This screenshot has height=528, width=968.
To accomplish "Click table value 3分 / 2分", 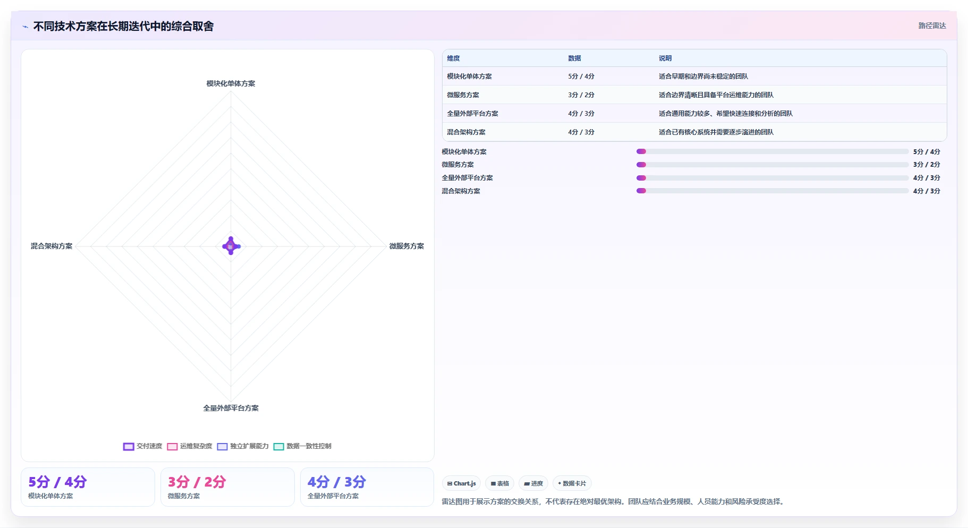I will 581,95.
